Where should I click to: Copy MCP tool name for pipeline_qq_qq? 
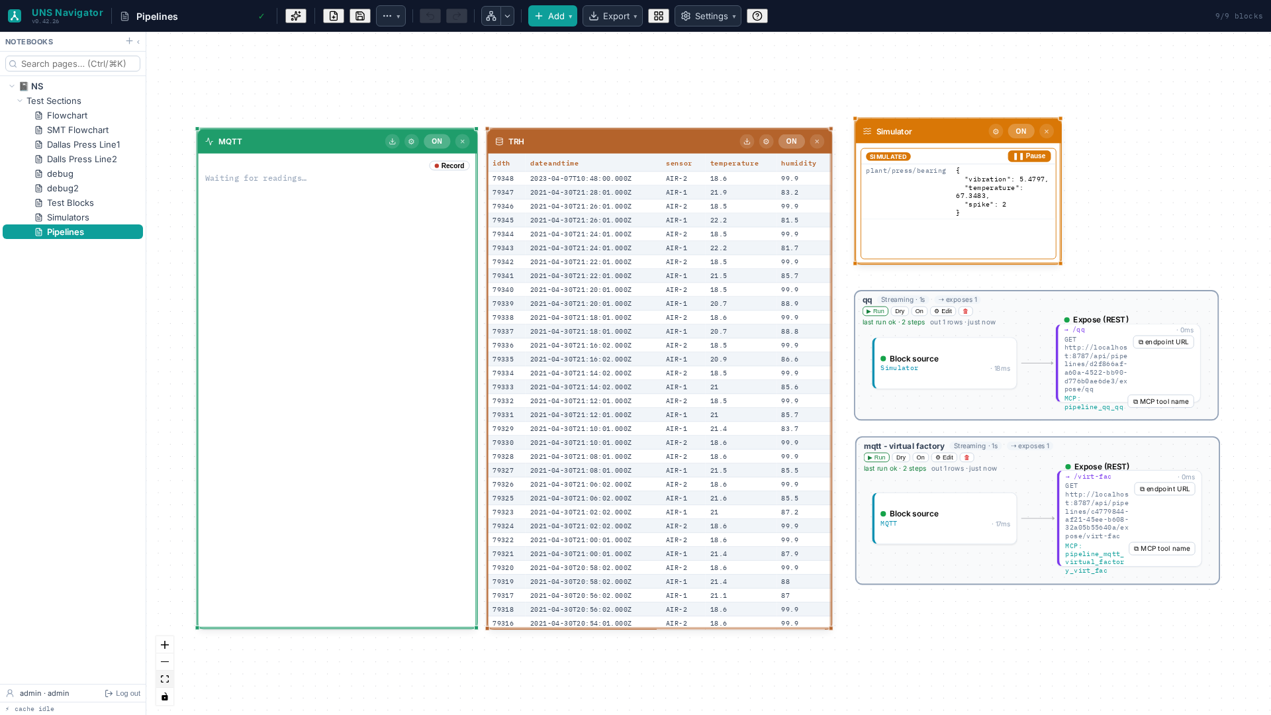click(x=1161, y=401)
